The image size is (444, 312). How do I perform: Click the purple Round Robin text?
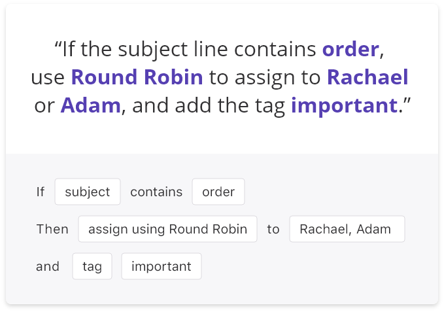pos(137,77)
